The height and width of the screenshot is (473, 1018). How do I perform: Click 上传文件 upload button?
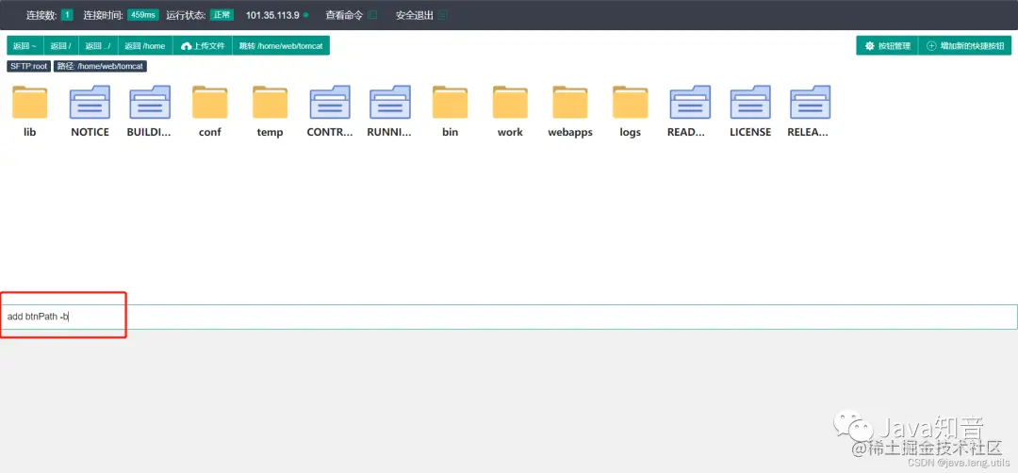203,46
